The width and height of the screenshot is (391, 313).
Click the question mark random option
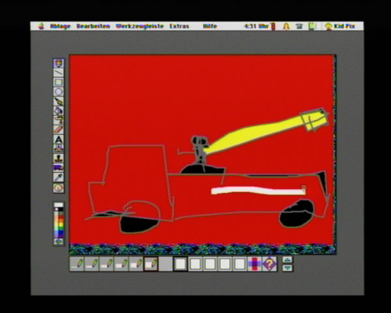(269, 264)
